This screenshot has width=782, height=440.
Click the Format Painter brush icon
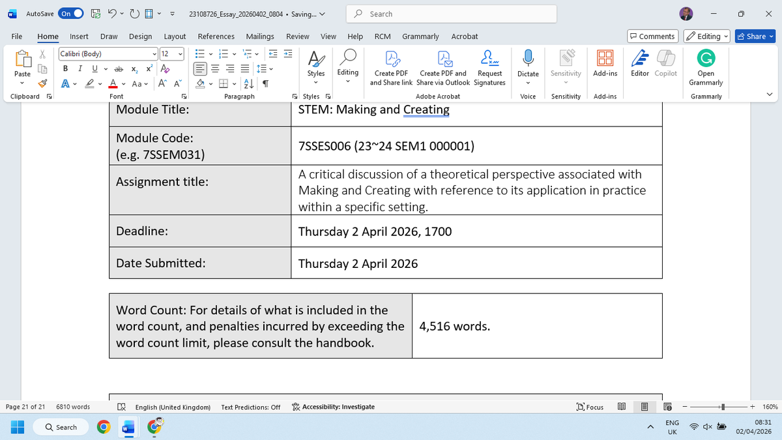click(x=44, y=83)
